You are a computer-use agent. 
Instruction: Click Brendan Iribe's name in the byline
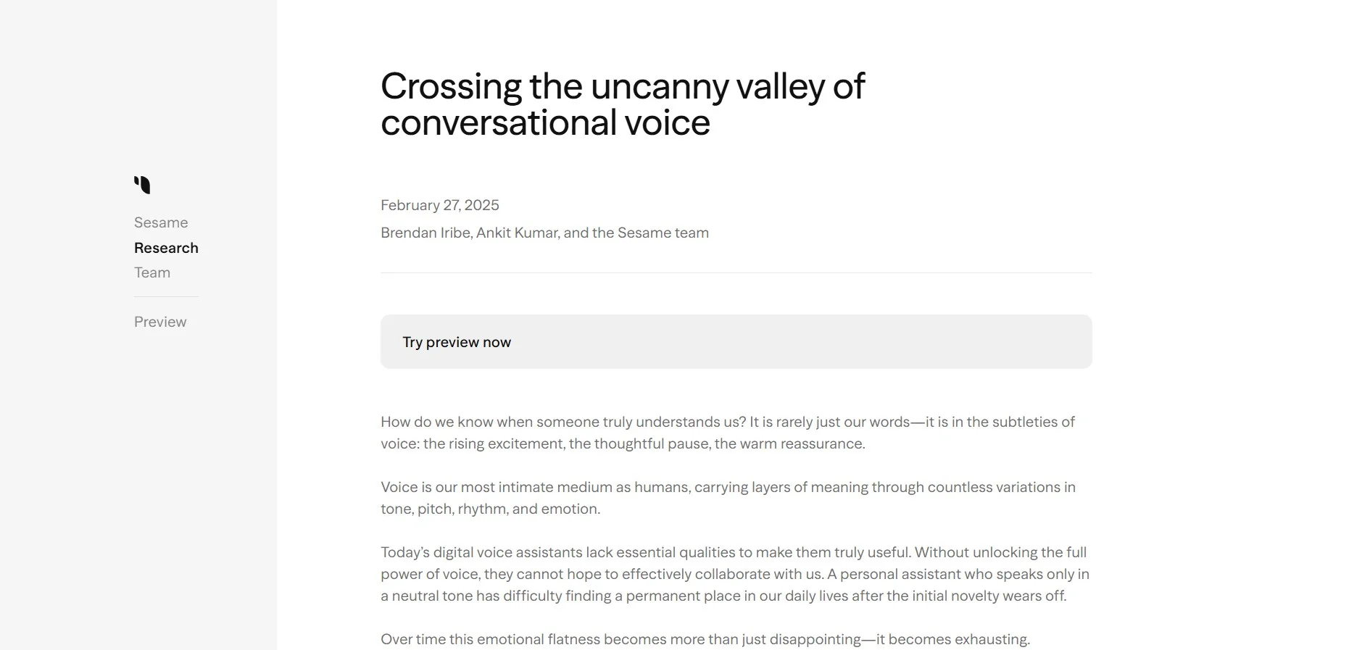[425, 233]
